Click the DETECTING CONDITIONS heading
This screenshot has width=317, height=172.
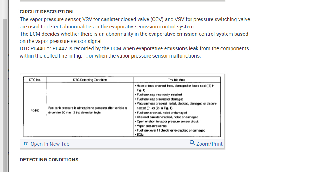click(49, 160)
